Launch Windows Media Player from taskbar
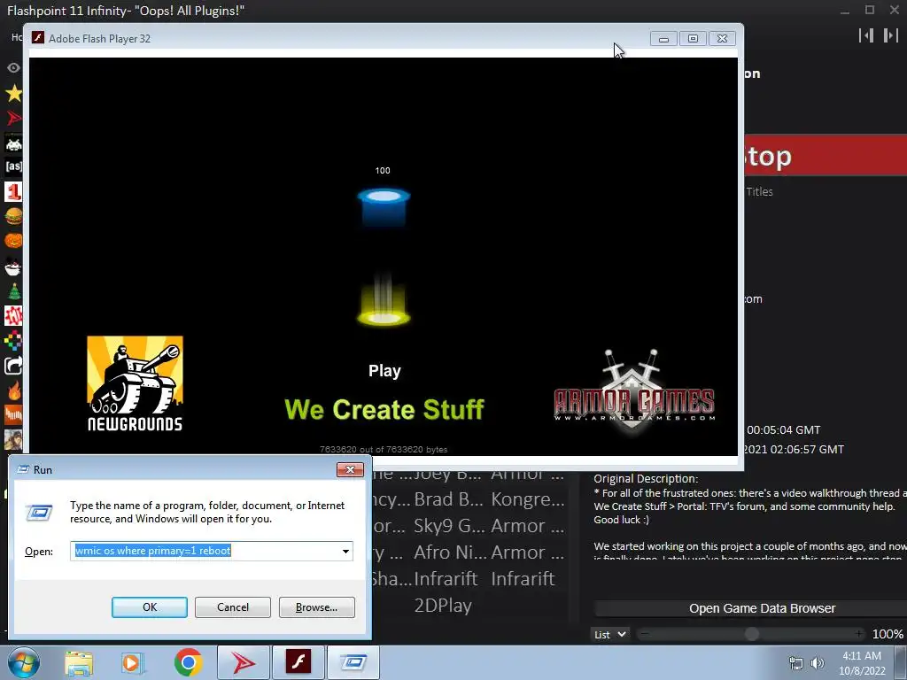 133,662
